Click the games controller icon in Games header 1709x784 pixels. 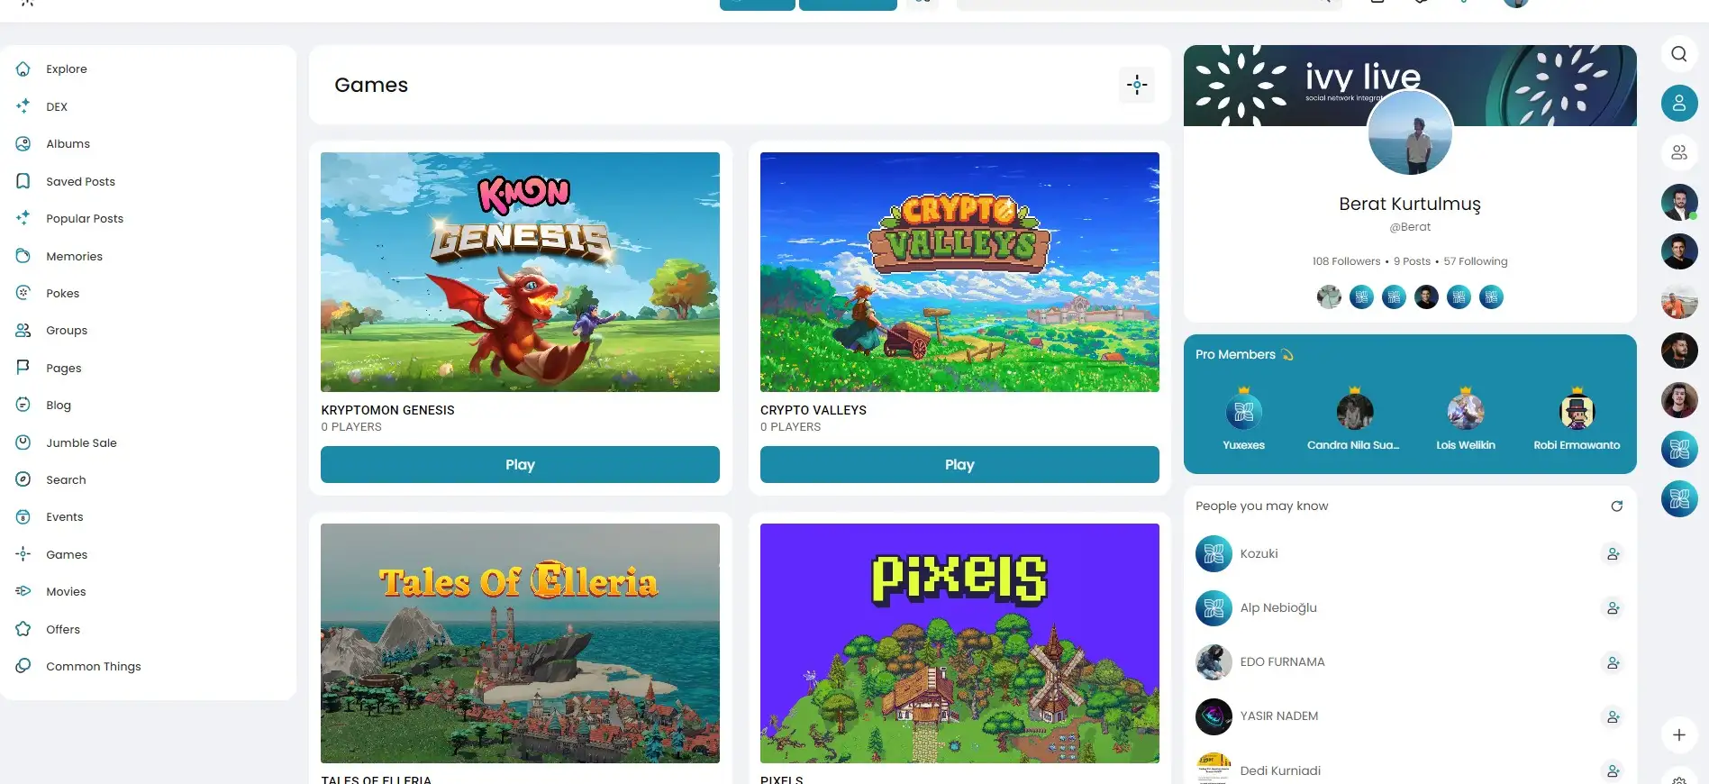pyautogui.click(x=1137, y=86)
